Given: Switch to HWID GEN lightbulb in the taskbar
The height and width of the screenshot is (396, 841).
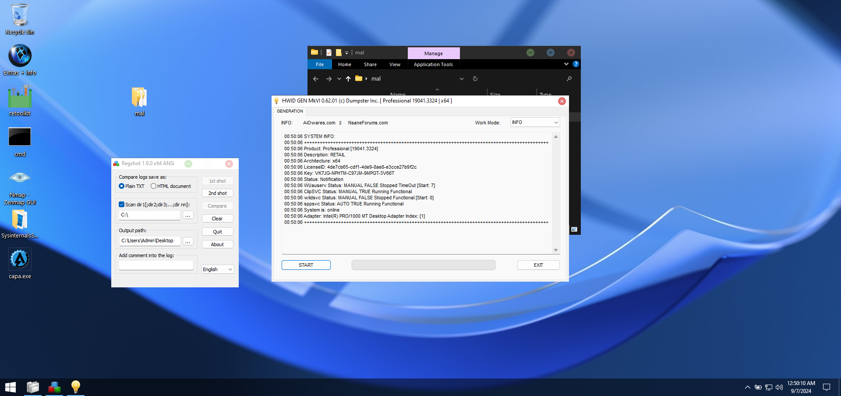Looking at the screenshot, I should (x=76, y=387).
